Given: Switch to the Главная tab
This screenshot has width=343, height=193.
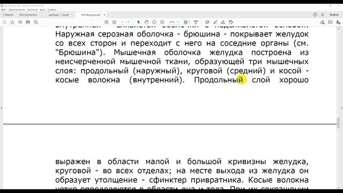Looking at the screenshot, I should (9, 14).
